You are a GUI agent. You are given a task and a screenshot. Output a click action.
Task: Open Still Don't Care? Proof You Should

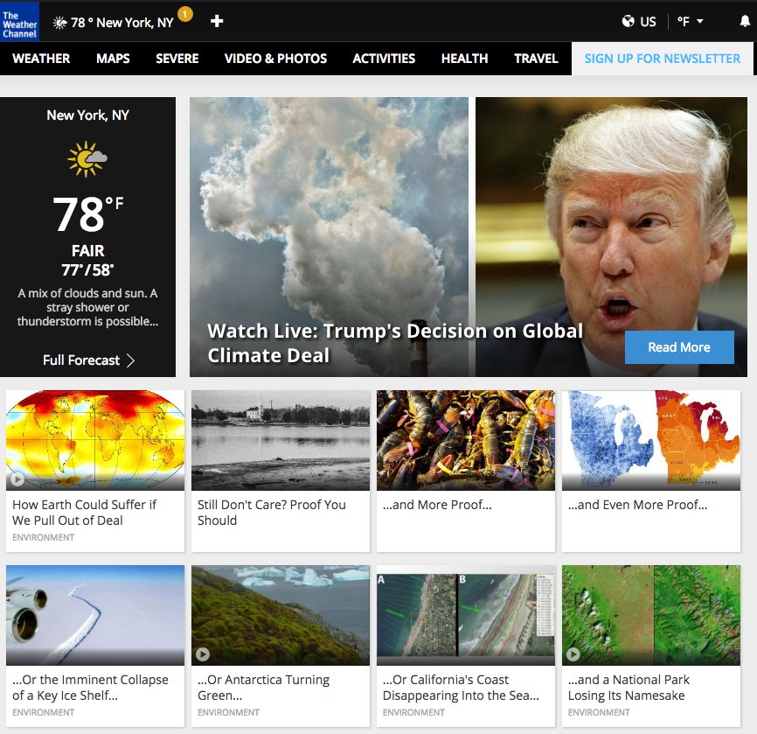click(271, 512)
